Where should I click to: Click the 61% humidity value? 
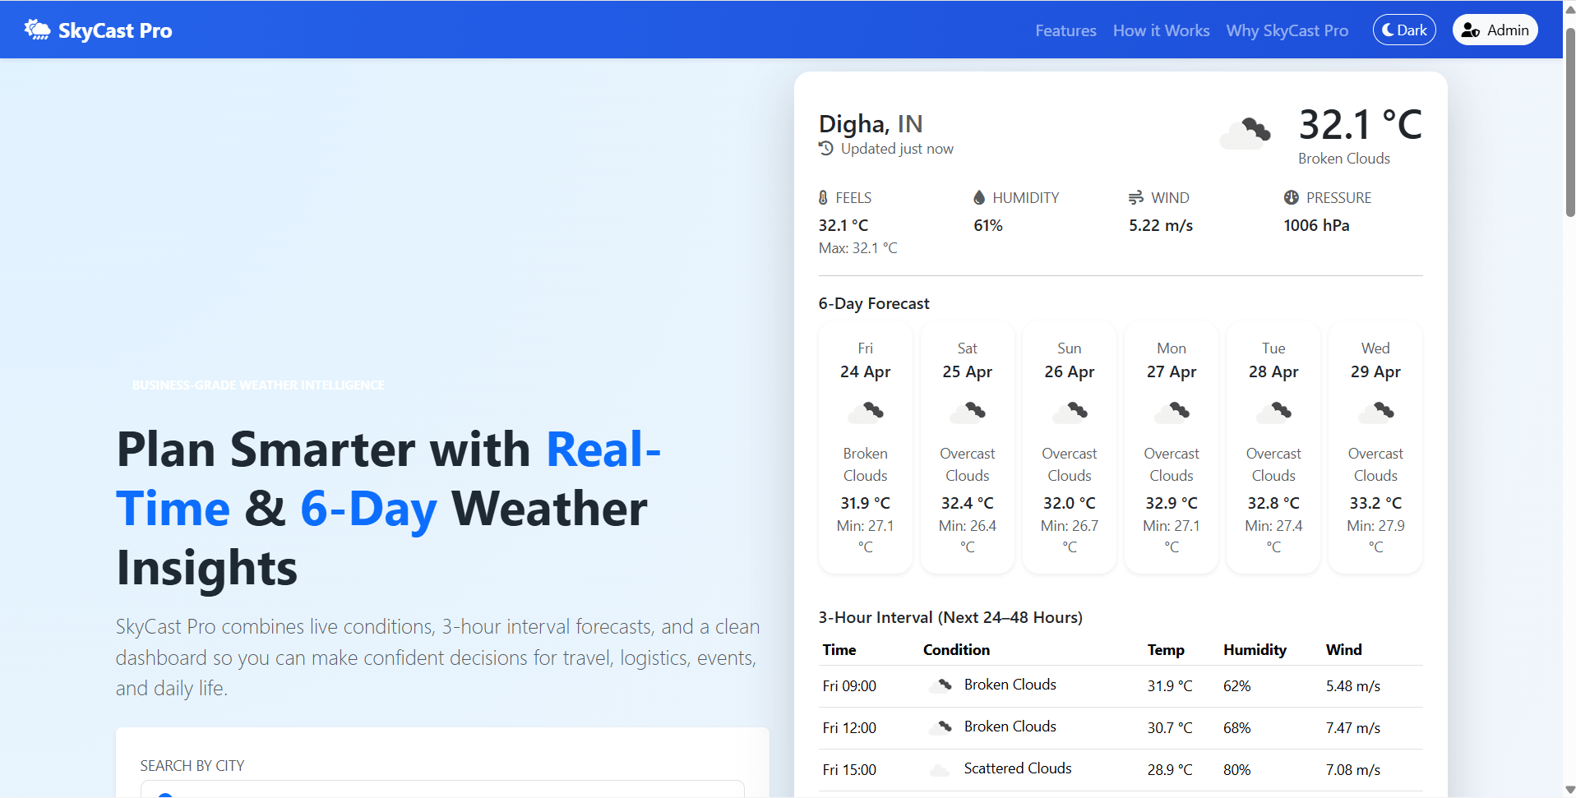click(x=988, y=225)
